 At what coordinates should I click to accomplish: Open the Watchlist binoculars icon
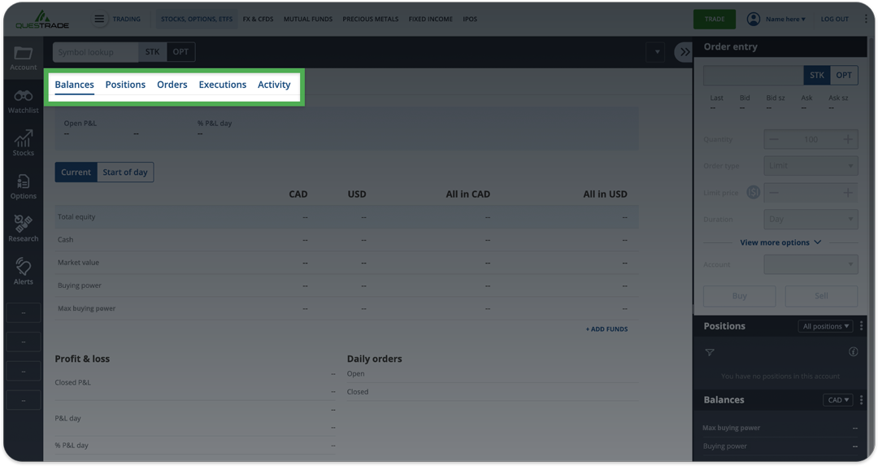23,101
